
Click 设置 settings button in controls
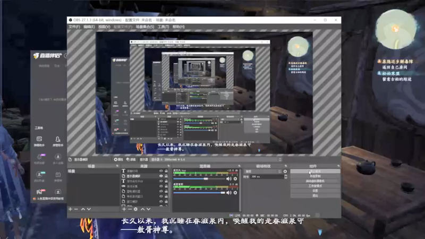(x=315, y=191)
